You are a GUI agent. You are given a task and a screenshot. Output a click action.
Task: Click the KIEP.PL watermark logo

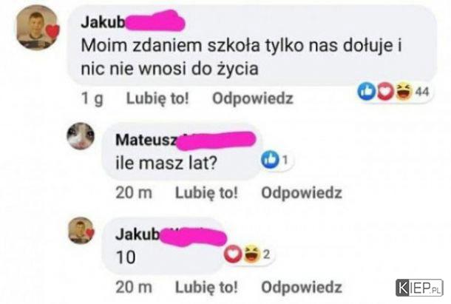point(419,288)
